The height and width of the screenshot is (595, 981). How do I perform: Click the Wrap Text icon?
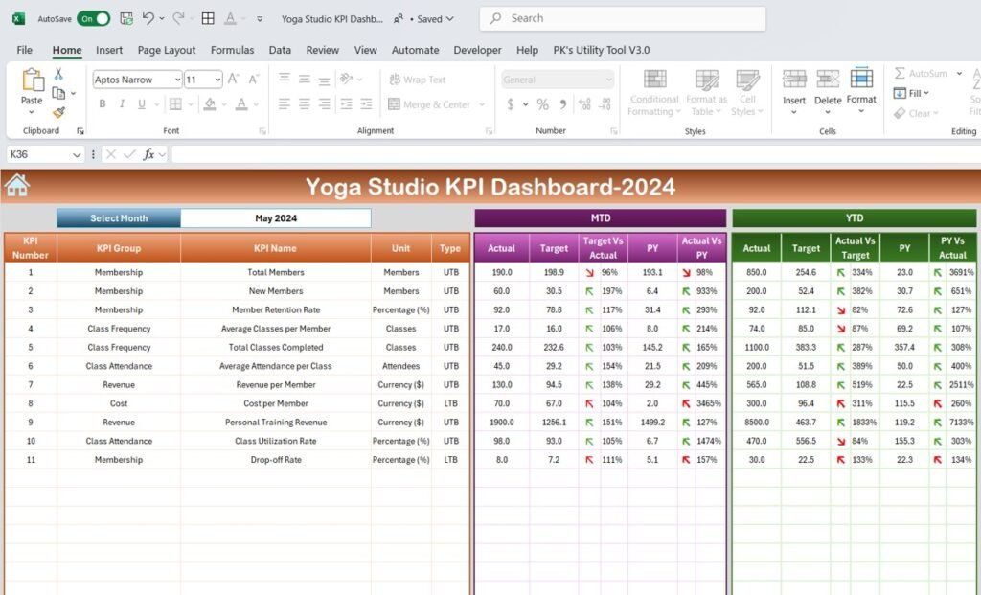pyautogui.click(x=417, y=79)
